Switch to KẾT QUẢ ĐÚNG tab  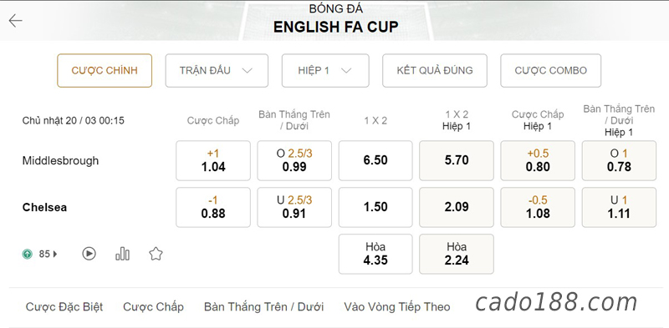[434, 71]
